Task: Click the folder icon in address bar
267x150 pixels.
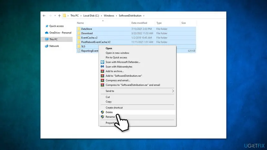Action: click(64, 16)
